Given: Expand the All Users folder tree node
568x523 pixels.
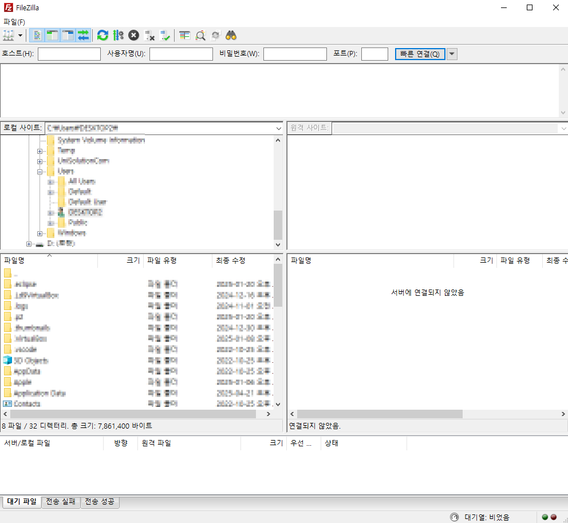Looking at the screenshot, I should point(51,182).
